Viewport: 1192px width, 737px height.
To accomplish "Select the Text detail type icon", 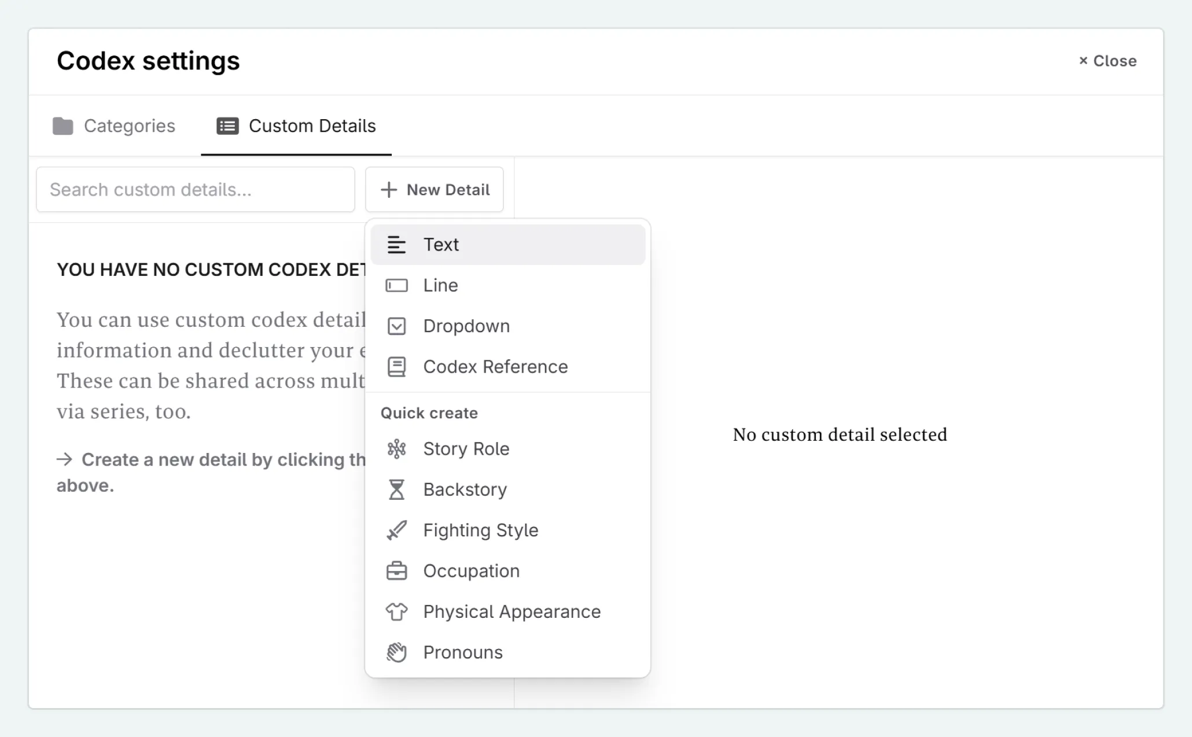I will tap(396, 244).
